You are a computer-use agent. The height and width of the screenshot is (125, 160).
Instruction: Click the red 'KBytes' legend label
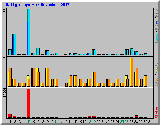point(156,112)
